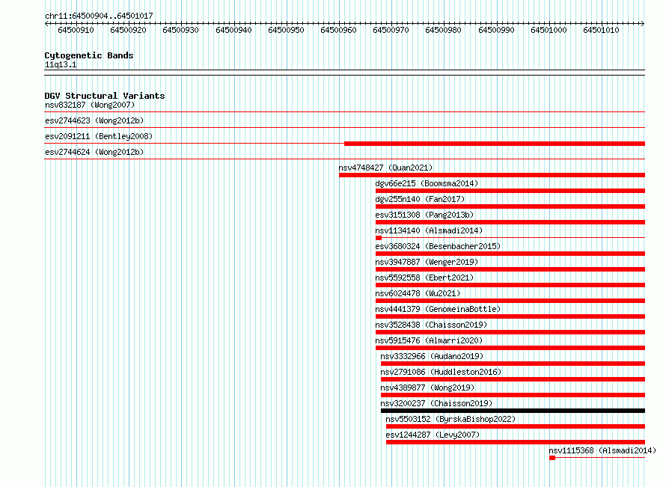The width and height of the screenshot is (666, 487).
Task: Click ruler position 64500960
Action: (338, 30)
